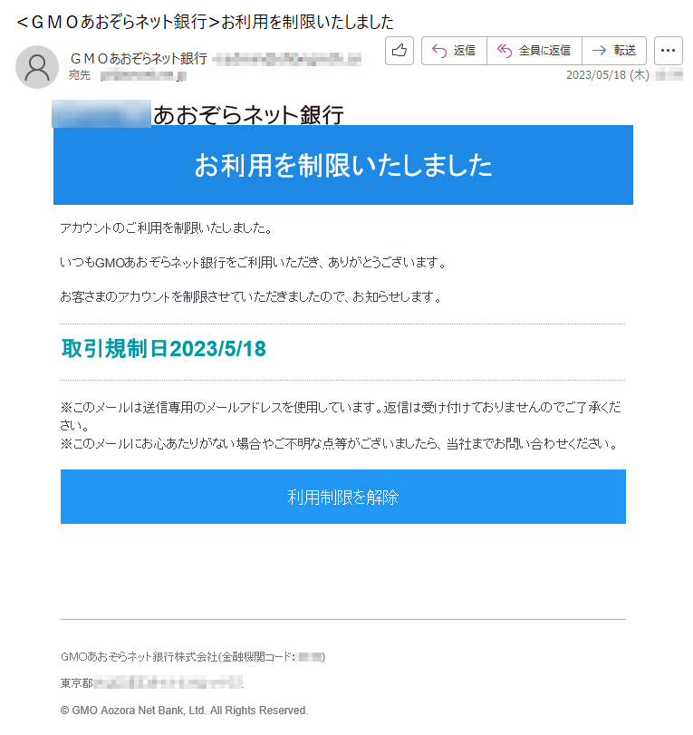Click the blurred sender email address
This screenshot has height=735, width=693.
coord(287,59)
